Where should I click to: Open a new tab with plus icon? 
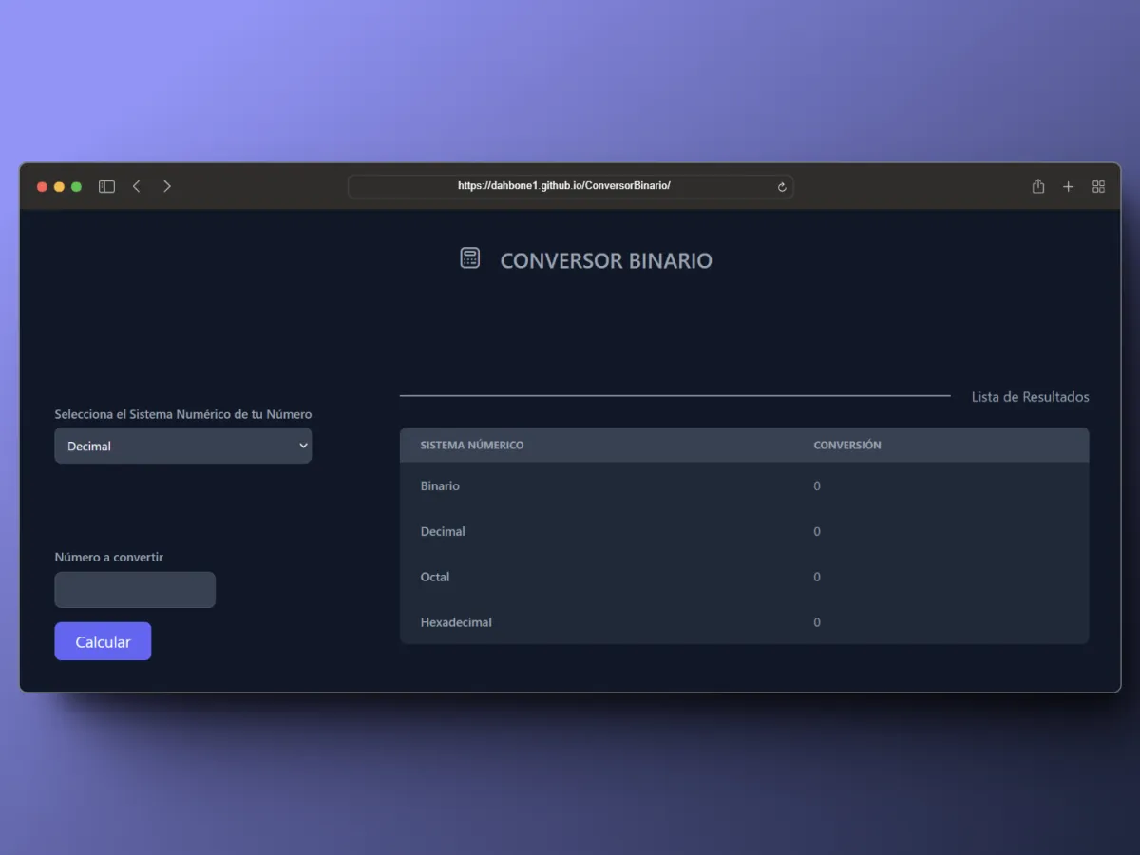pyautogui.click(x=1068, y=187)
